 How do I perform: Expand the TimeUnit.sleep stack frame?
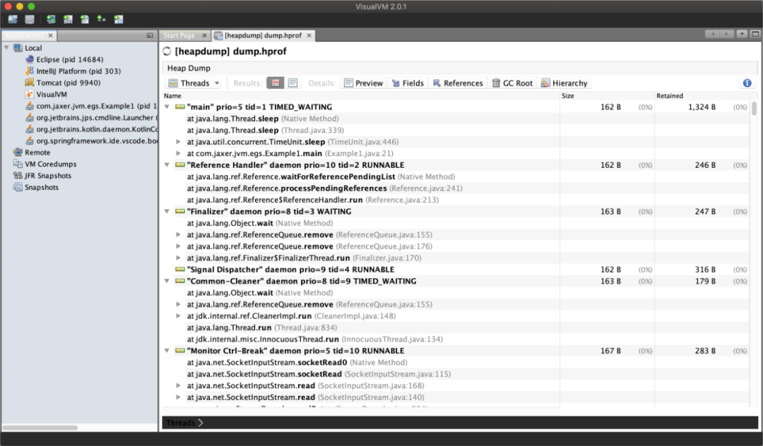coord(179,142)
